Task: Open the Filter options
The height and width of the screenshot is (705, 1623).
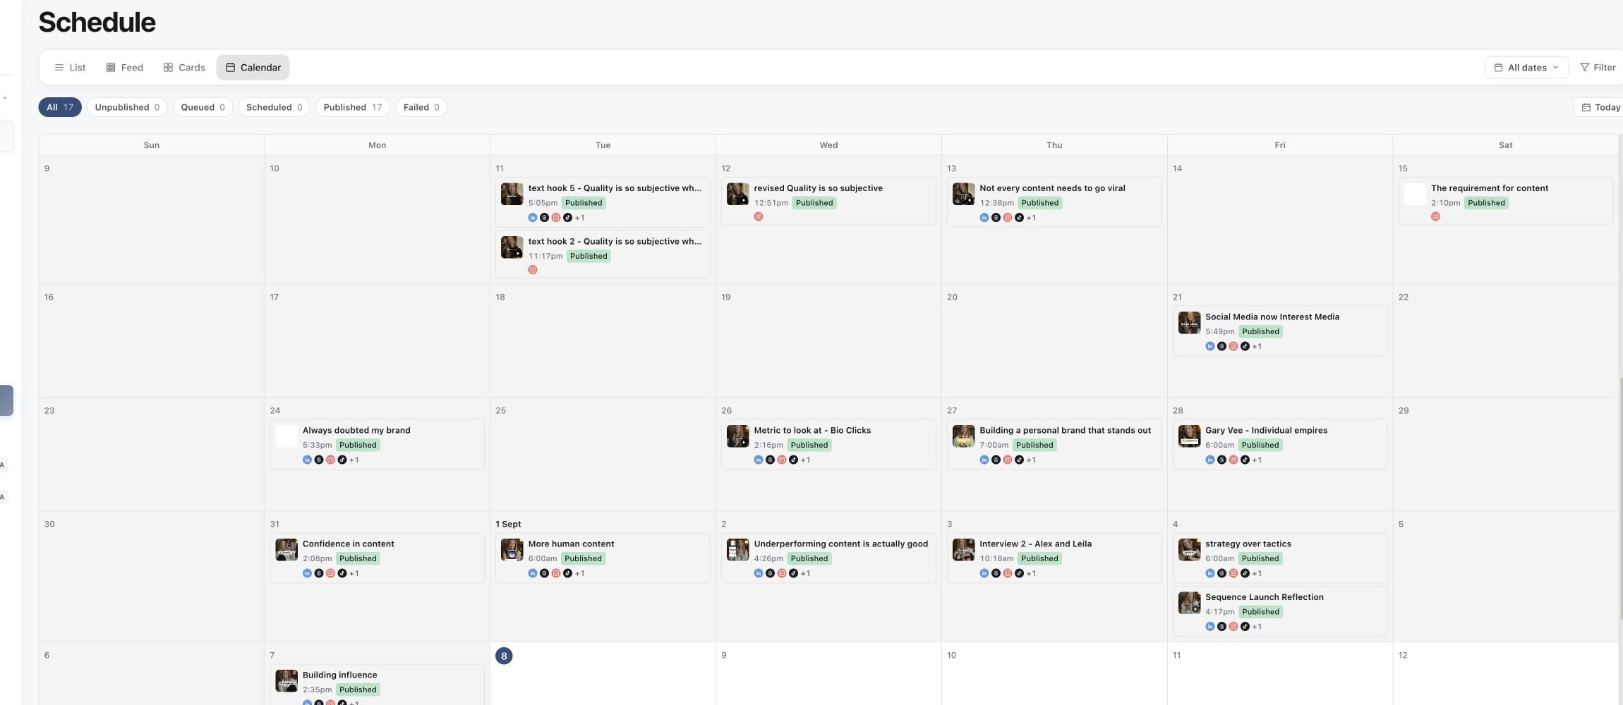Action: (x=1598, y=68)
